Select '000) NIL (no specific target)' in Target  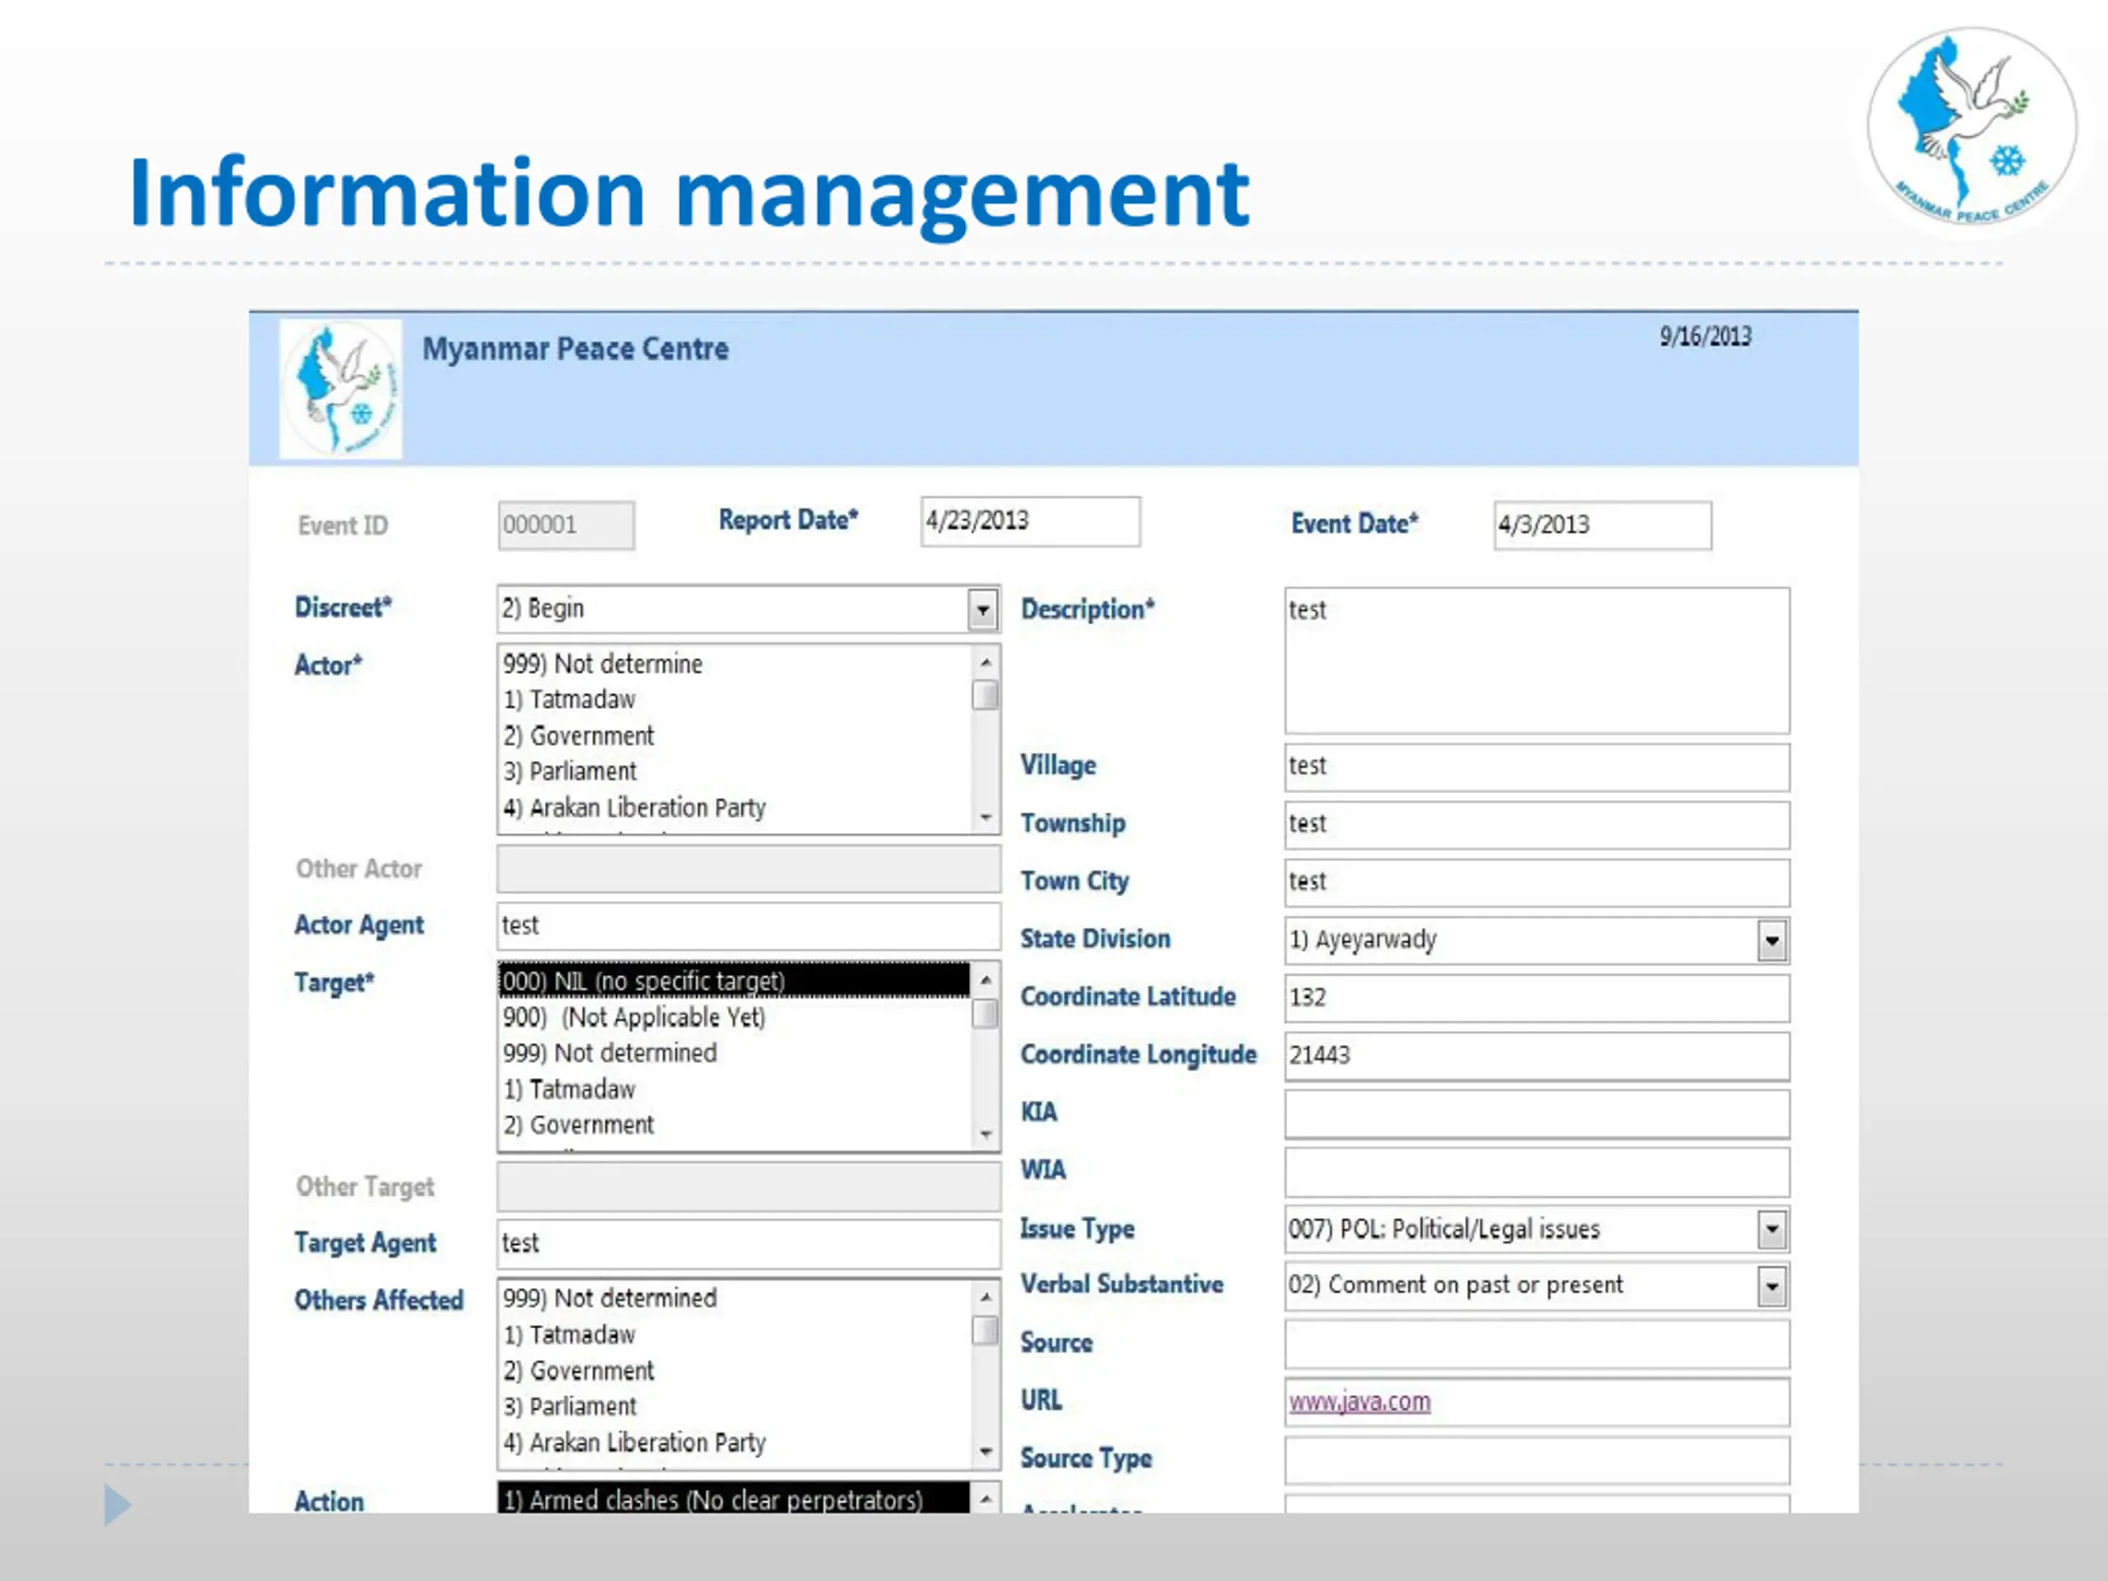[x=735, y=981]
